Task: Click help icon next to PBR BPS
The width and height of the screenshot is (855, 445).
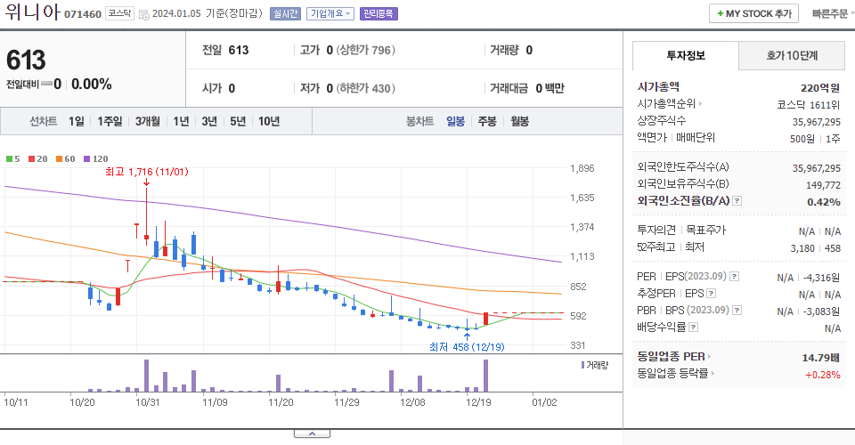Action: pos(737,311)
